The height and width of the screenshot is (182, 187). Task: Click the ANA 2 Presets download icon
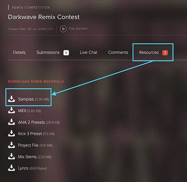[12, 122]
